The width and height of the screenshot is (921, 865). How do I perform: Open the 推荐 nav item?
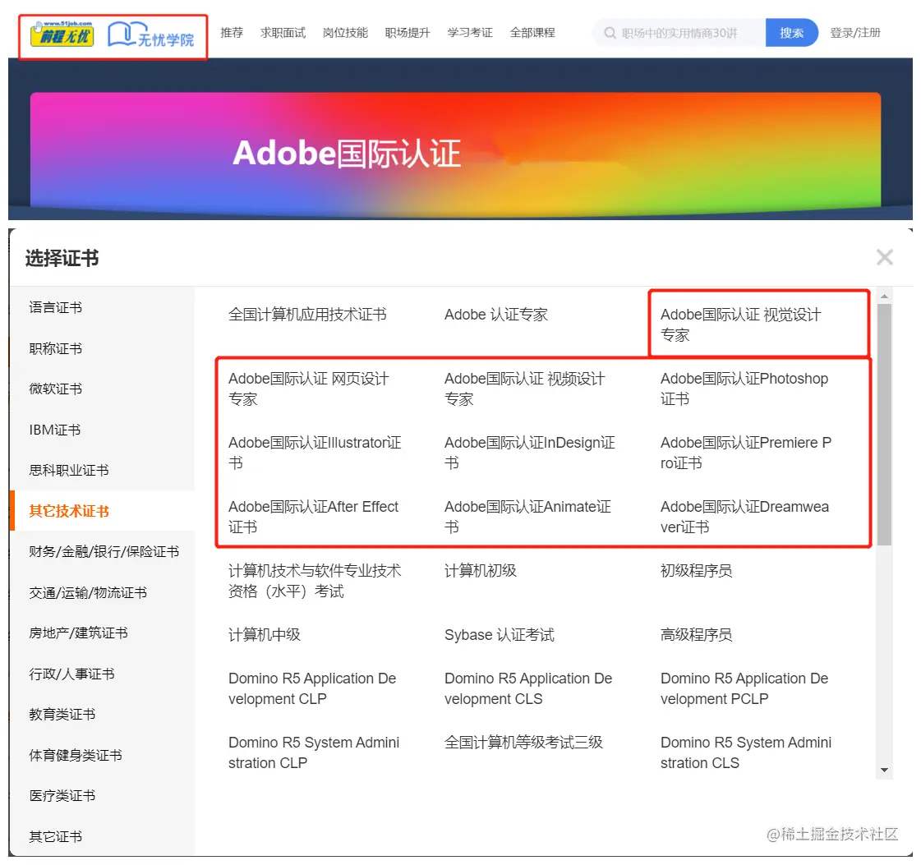click(x=232, y=33)
